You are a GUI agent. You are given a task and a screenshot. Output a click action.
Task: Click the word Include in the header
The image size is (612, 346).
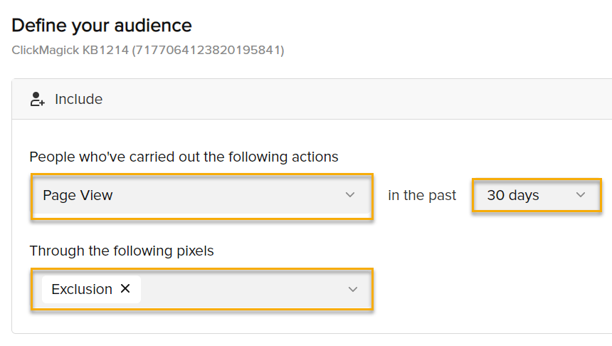(x=78, y=100)
